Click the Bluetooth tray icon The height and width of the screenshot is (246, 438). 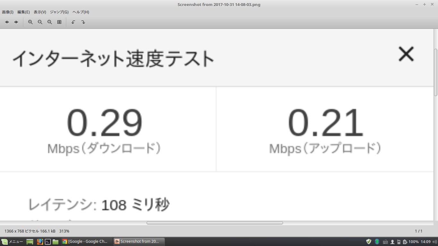click(x=377, y=242)
